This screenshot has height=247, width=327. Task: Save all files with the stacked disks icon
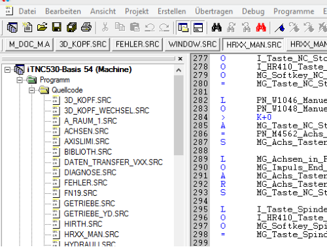pos(71,28)
